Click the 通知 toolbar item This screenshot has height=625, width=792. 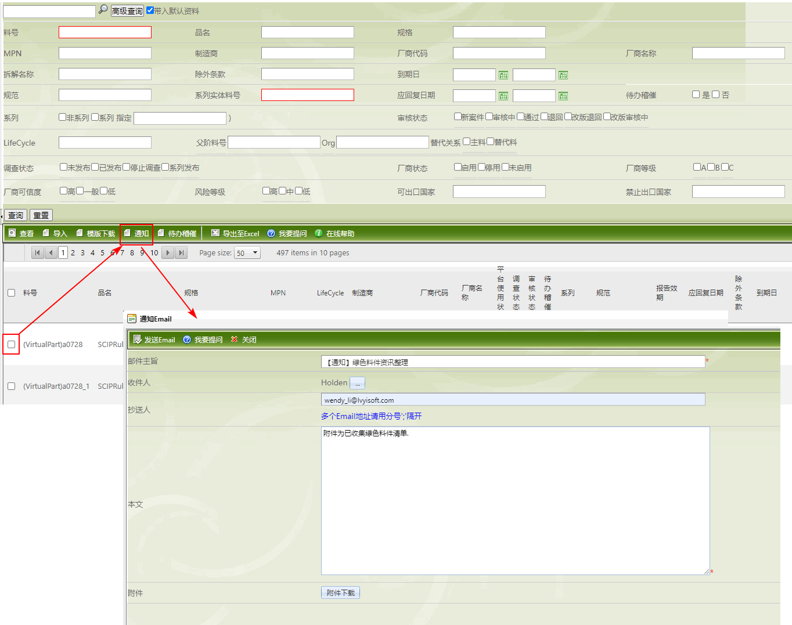tap(136, 233)
